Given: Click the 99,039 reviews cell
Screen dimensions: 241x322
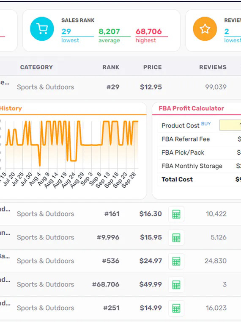Looking at the screenshot, I should coord(216,87).
